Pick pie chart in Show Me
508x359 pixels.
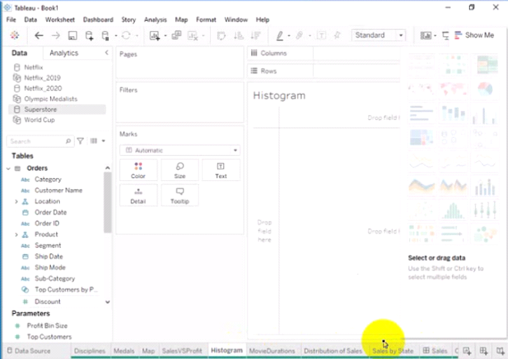485,88
